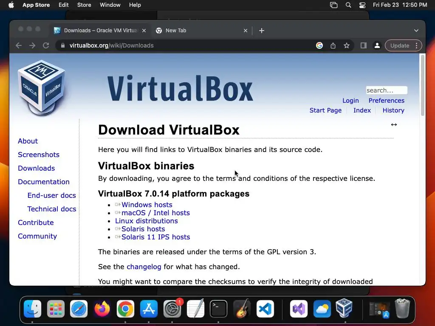
Task: Open the Help menu
Action: (135, 5)
